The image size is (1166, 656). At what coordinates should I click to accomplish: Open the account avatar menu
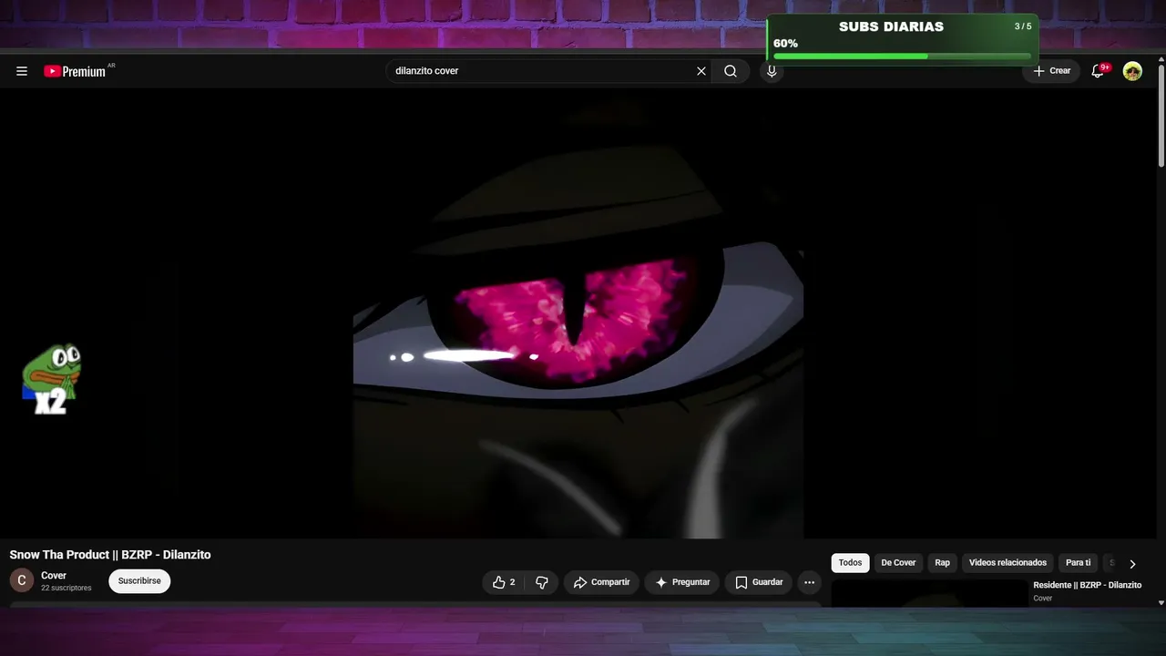point(1132,71)
